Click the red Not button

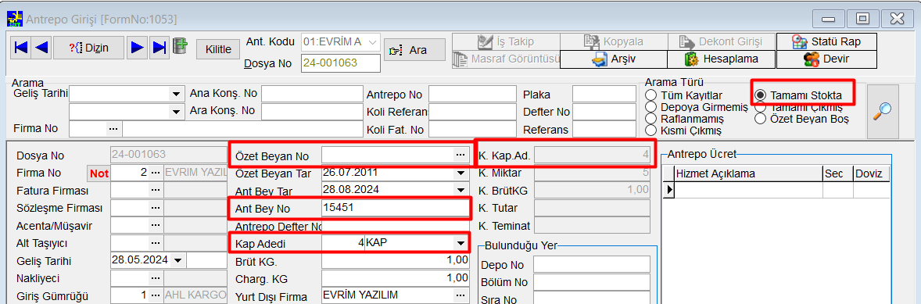(x=99, y=173)
